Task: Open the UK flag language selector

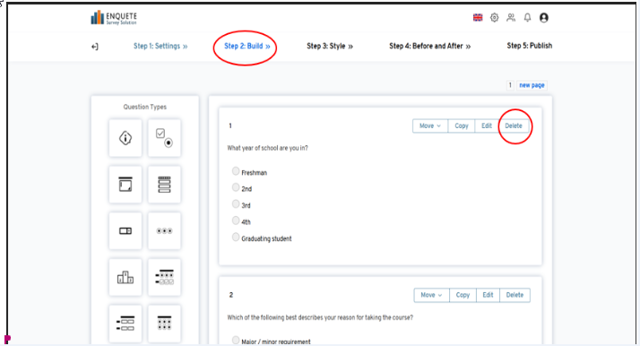Action: click(x=478, y=18)
